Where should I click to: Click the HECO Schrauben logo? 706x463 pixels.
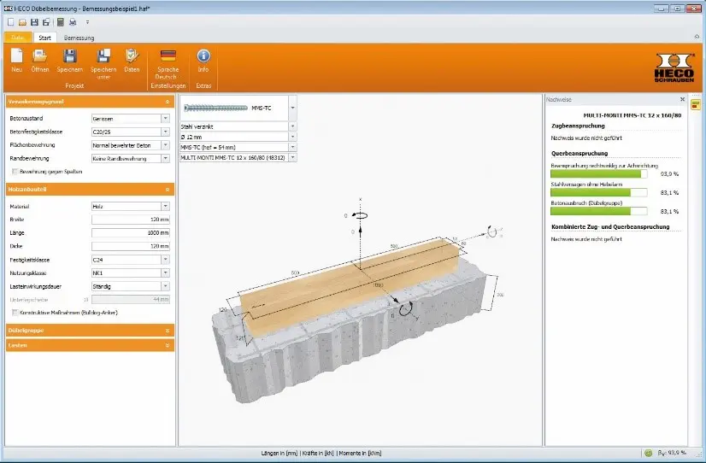pos(674,67)
